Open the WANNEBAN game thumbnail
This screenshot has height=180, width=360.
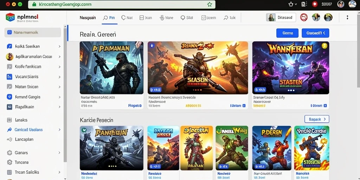tap(291, 68)
